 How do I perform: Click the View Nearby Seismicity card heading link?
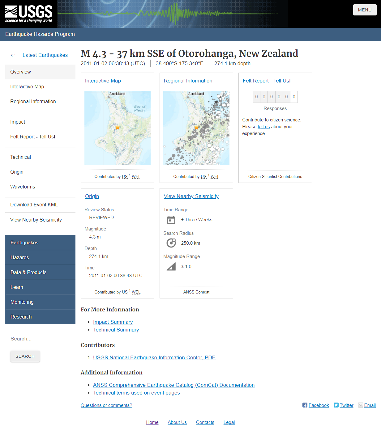(x=191, y=196)
